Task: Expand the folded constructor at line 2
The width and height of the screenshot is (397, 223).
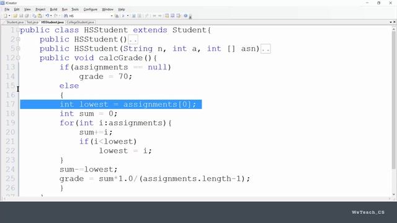Action: (x=18, y=39)
